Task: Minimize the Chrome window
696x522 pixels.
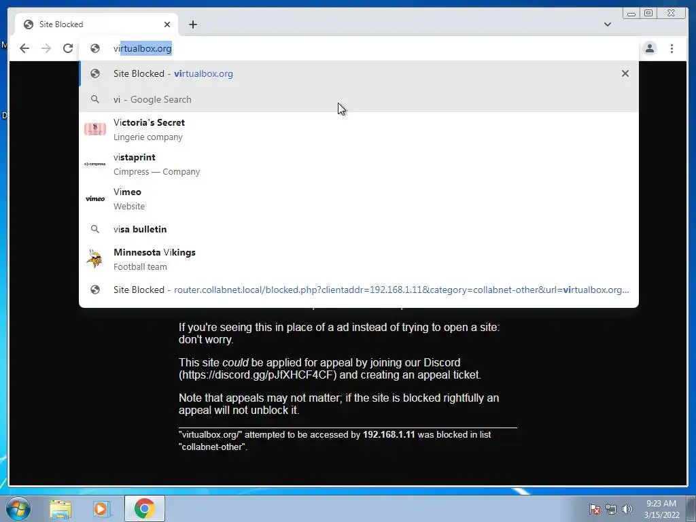Action: (x=631, y=14)
